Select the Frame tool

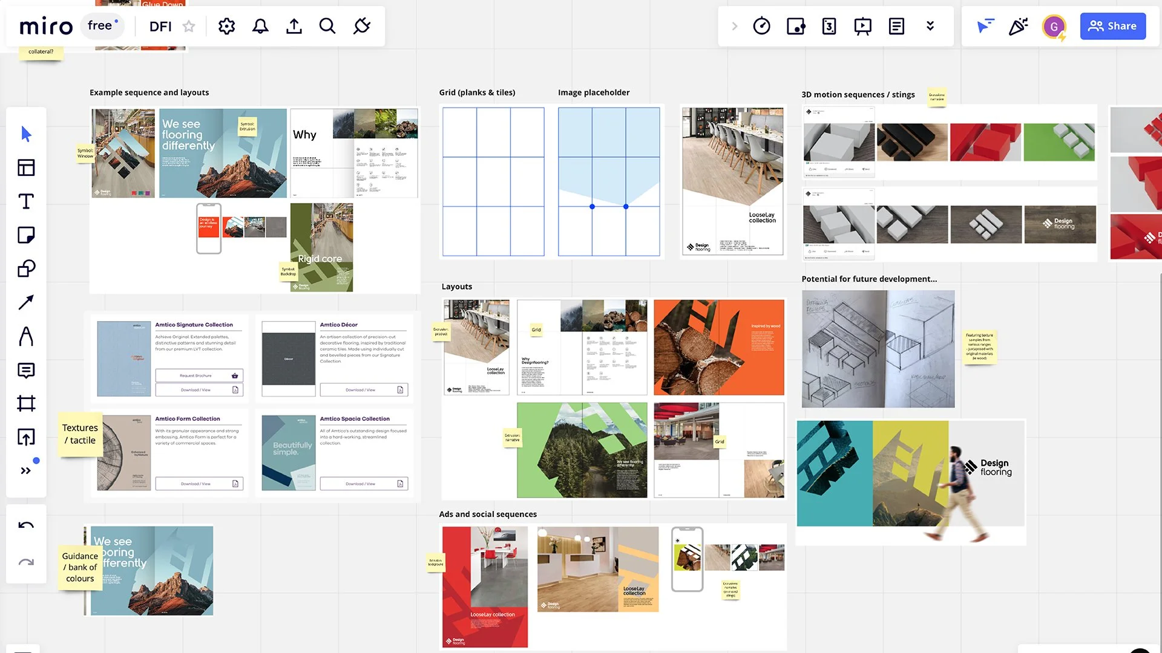26,403
